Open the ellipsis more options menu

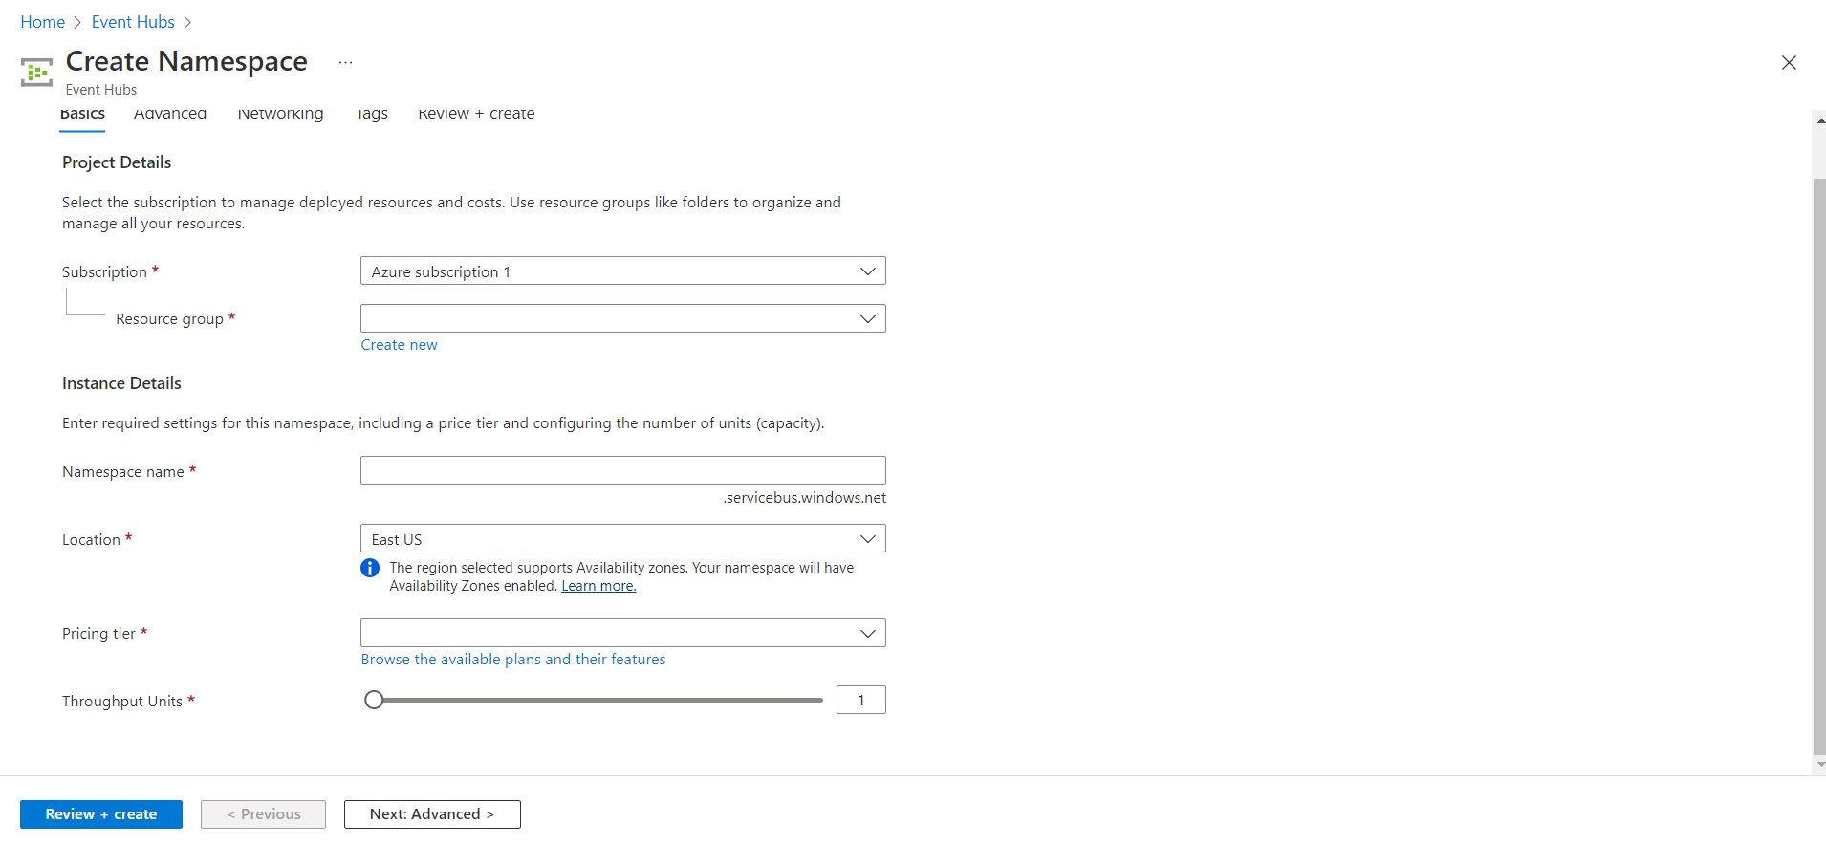[x=345, y=63]
